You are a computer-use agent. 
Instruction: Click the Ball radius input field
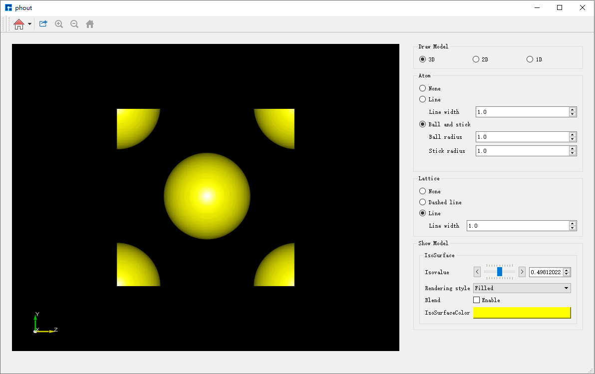(x=522, y=137)
